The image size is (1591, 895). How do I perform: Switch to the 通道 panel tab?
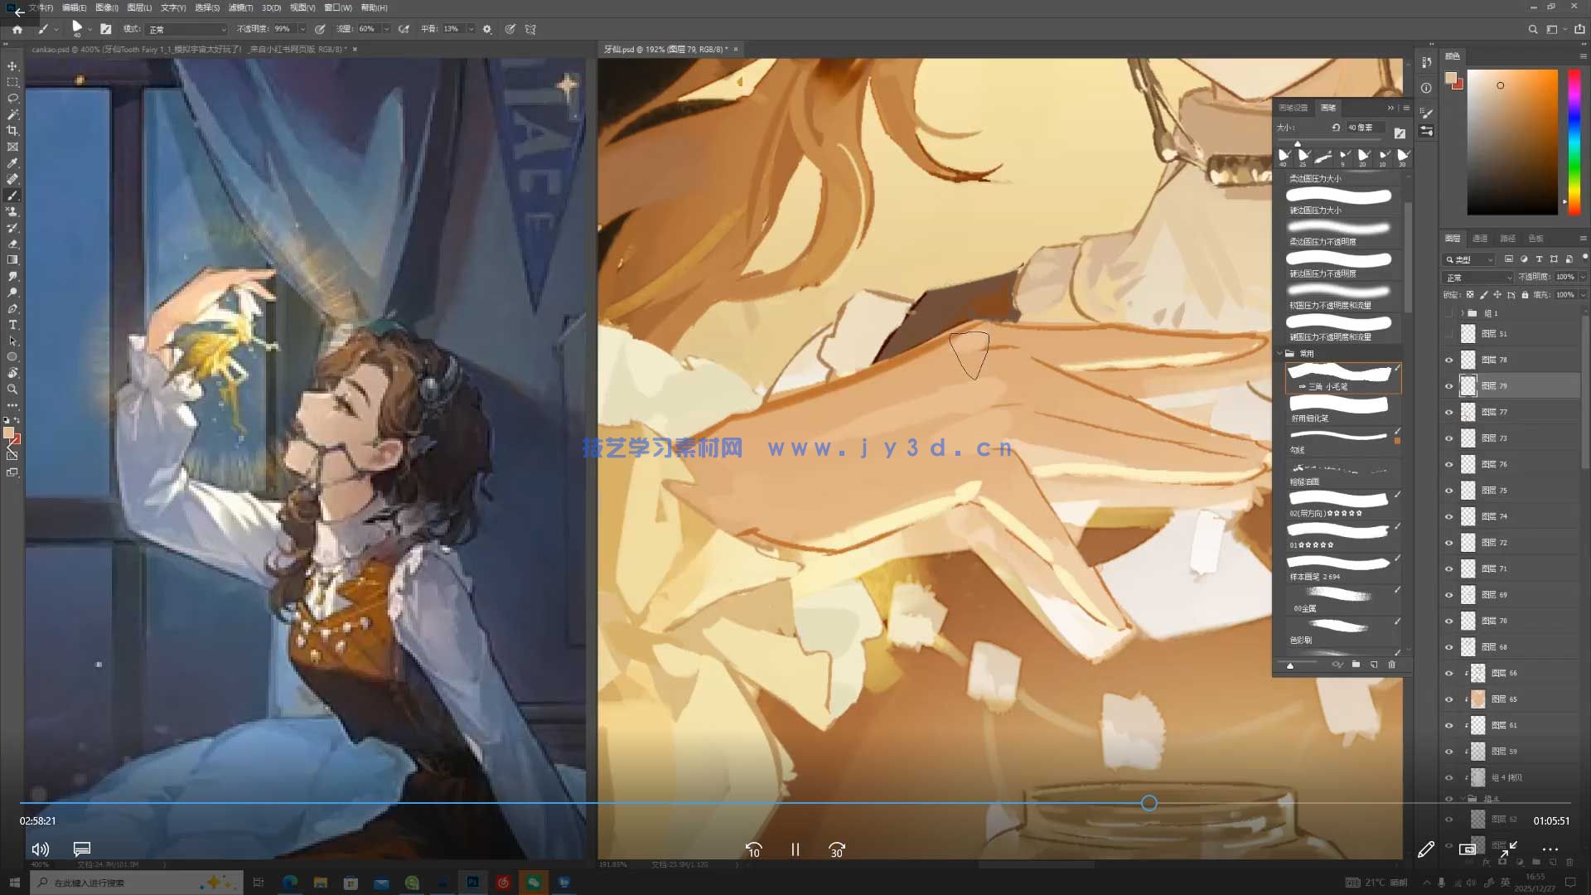click(x=1480, y=239)
